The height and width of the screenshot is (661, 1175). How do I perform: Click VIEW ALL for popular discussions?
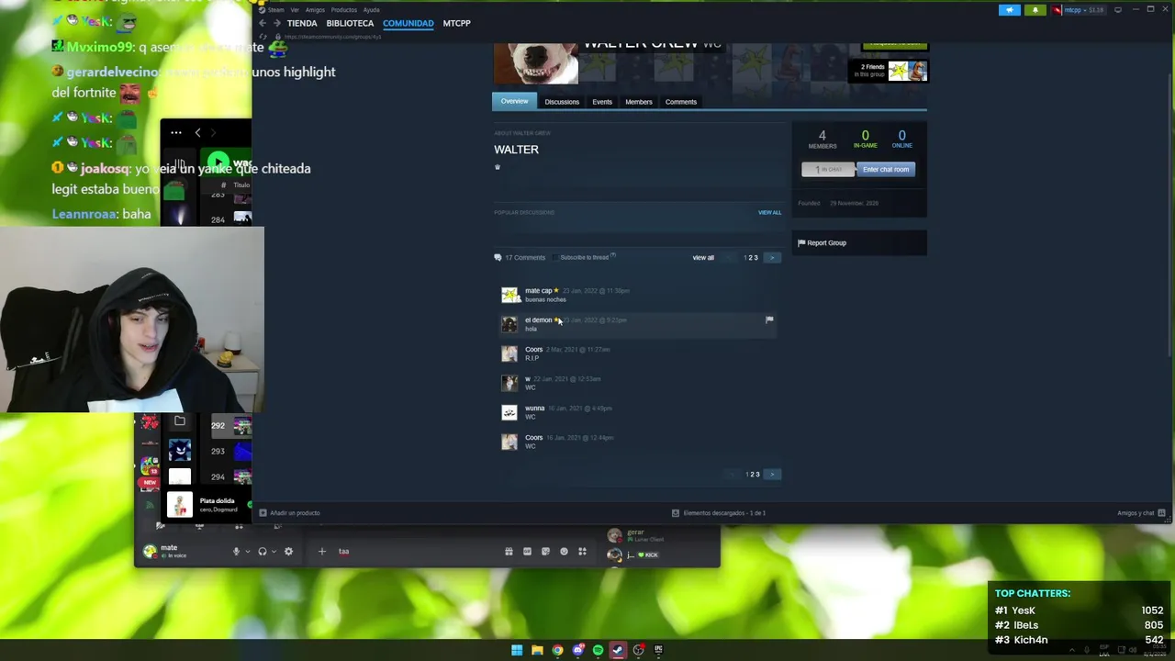click(x=769, y=212)
